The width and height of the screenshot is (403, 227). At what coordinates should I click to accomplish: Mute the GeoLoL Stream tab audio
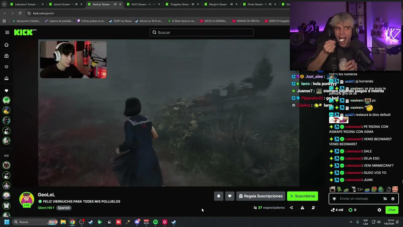click(115, 4)
